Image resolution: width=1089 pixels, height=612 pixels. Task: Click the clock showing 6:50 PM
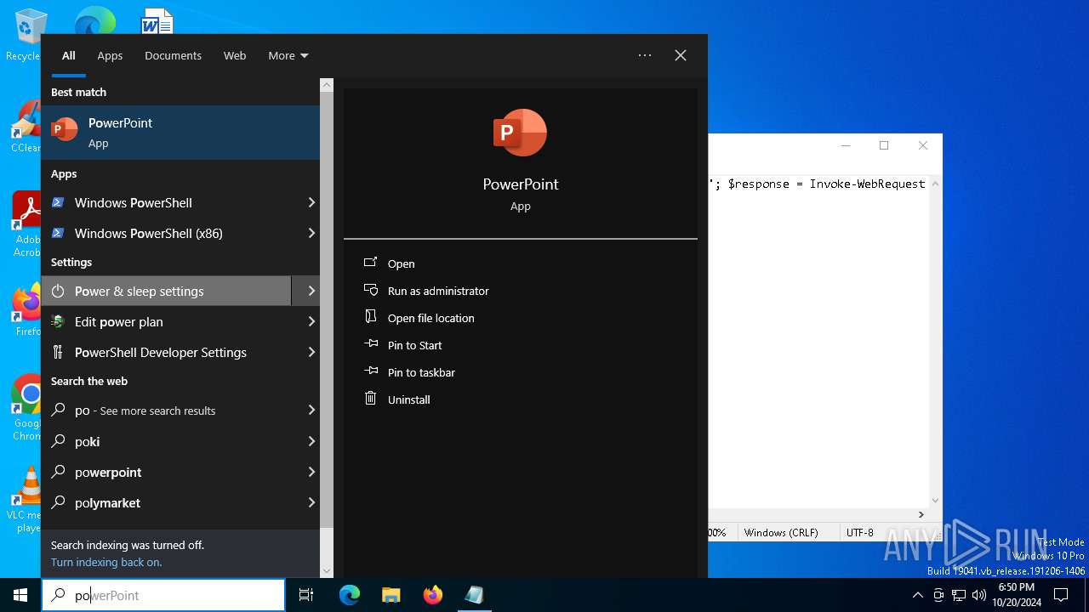pyautogui.click(x=1016, y=595)
